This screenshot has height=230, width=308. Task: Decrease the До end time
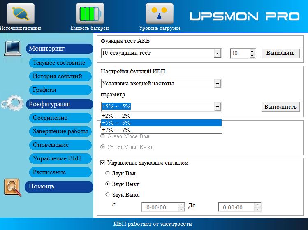point(257,209)
